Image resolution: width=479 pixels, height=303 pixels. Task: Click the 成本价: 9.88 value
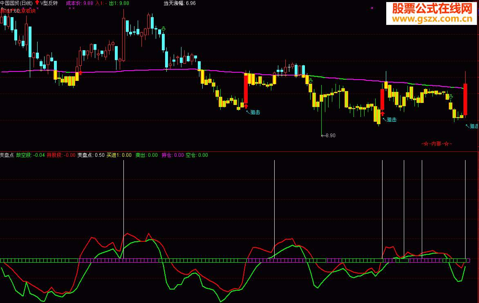click(79, 3)
